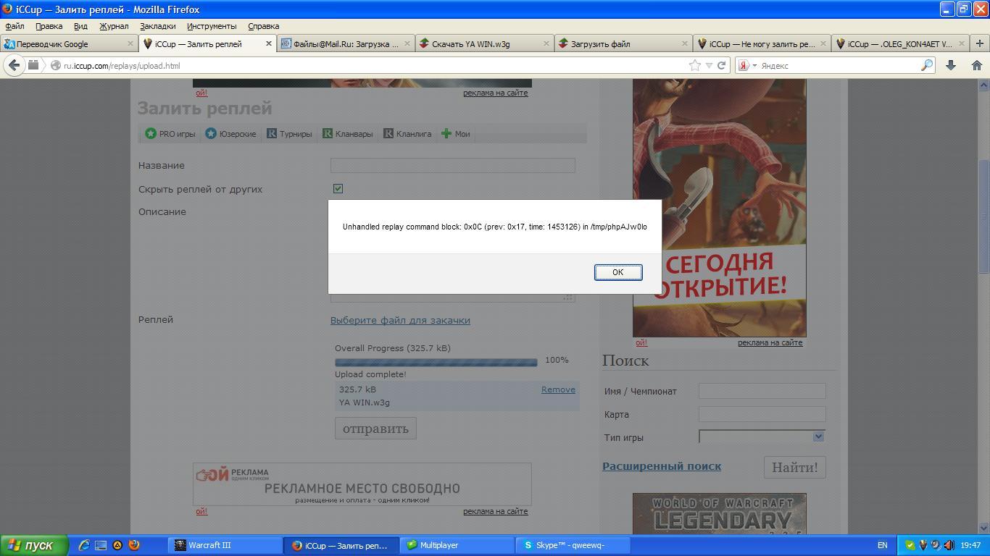
Task: Go back with the browser back arrow
Action: point(14,65)
